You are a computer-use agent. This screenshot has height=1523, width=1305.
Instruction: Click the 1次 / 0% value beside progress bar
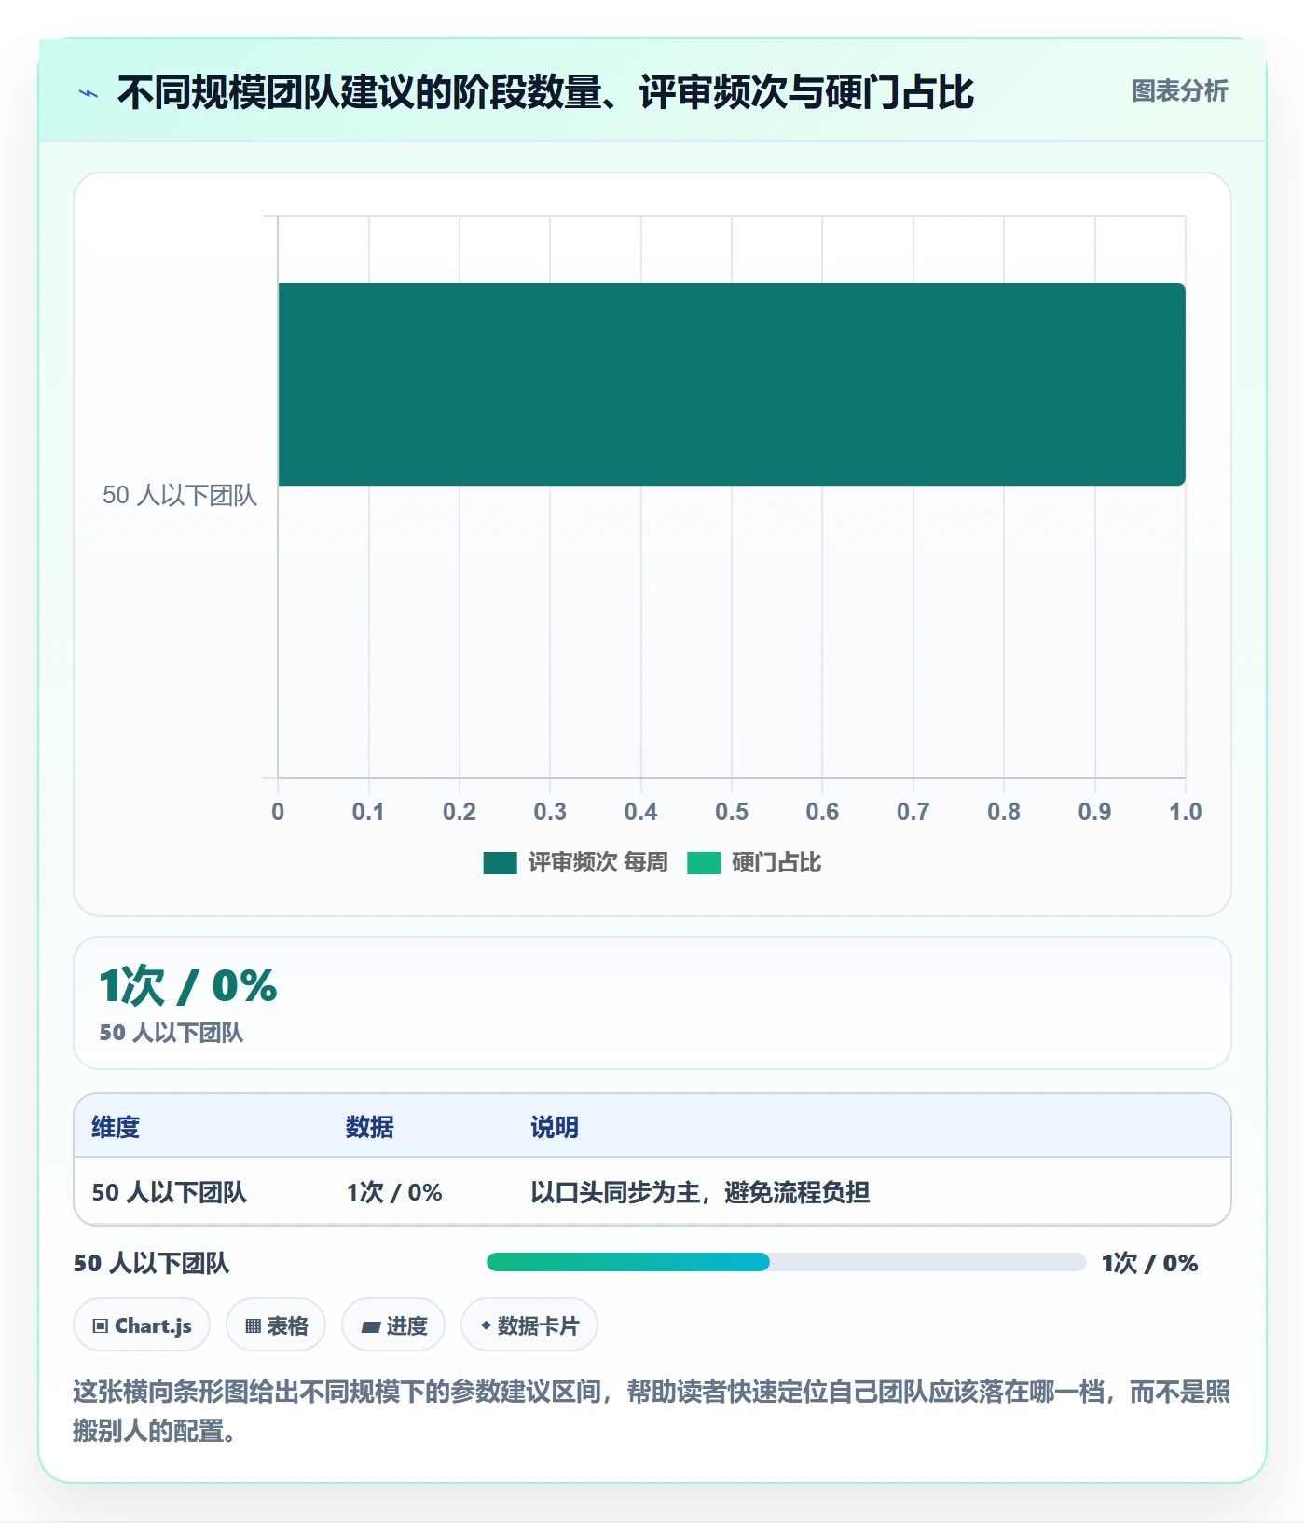1149,1263
